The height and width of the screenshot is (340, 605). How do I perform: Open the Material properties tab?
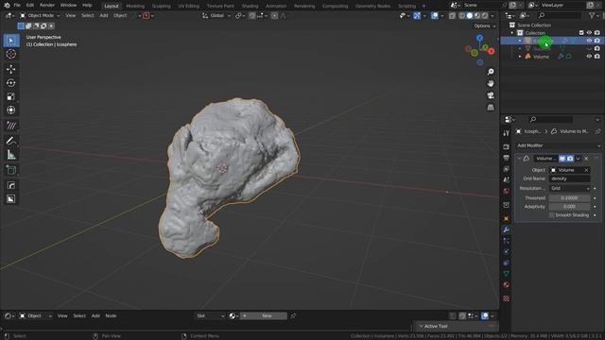(507, 285)
